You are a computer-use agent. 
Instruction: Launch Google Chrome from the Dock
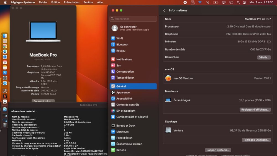(x=5, y=46)
